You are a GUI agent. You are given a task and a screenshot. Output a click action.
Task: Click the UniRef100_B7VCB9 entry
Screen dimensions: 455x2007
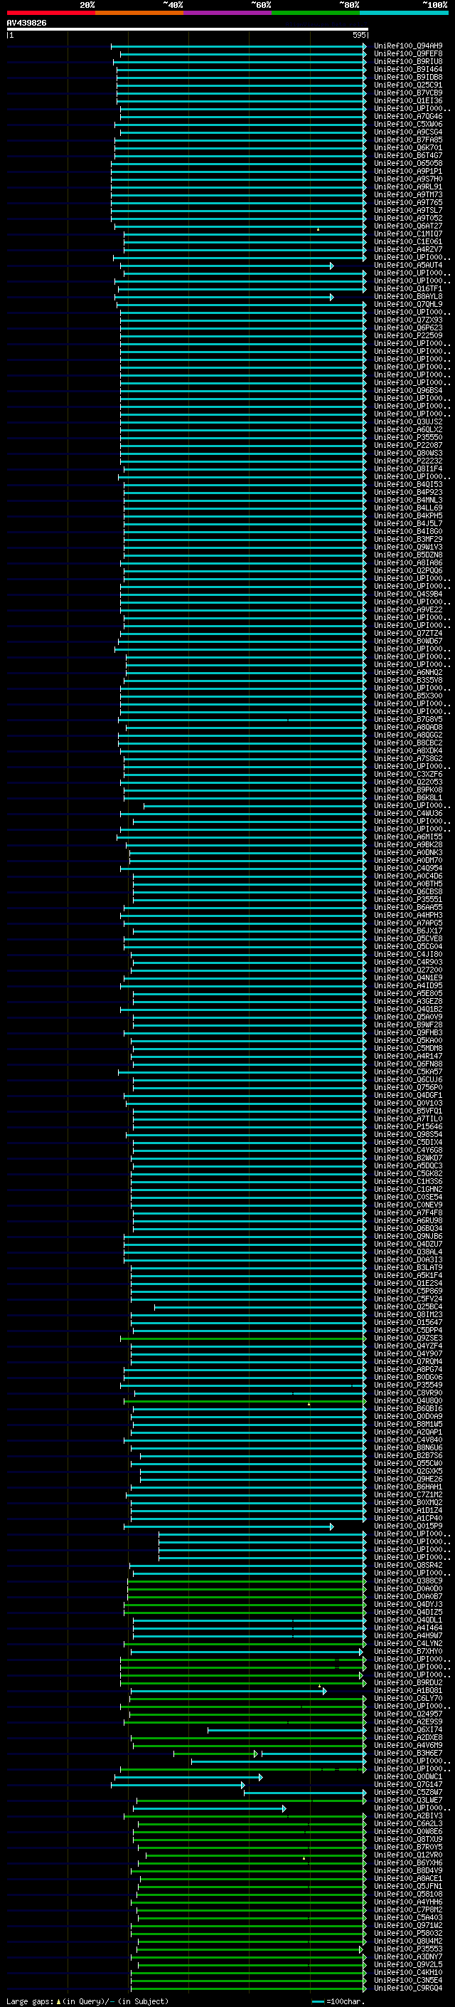coord(407,93)
